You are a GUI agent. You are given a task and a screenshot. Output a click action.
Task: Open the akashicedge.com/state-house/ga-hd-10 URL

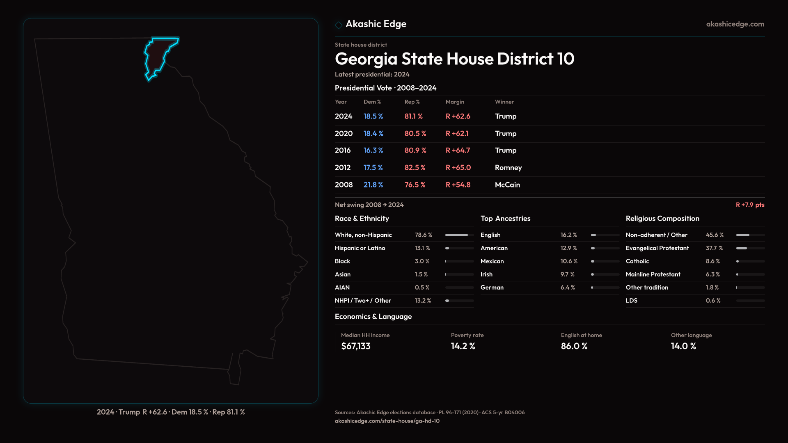(387, 421)
